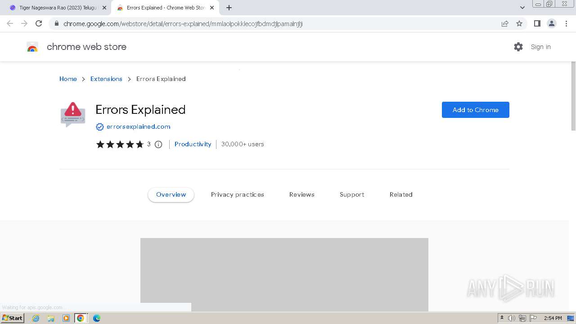The width and height of the screenshot is (576, 324).
Task: Open media player taskbar icon
Action: click(x=66, y=318)
